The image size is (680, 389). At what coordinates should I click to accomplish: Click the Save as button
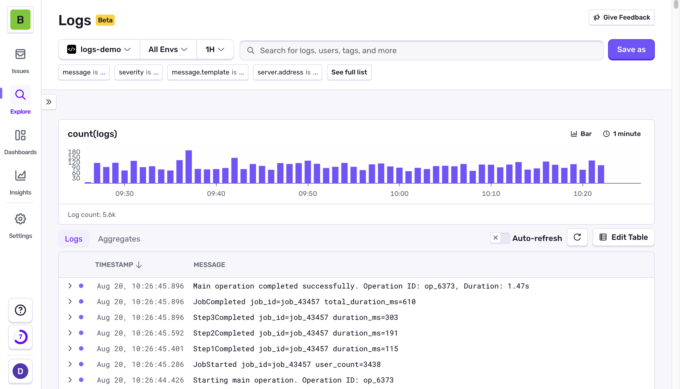(x=631, y=50)
